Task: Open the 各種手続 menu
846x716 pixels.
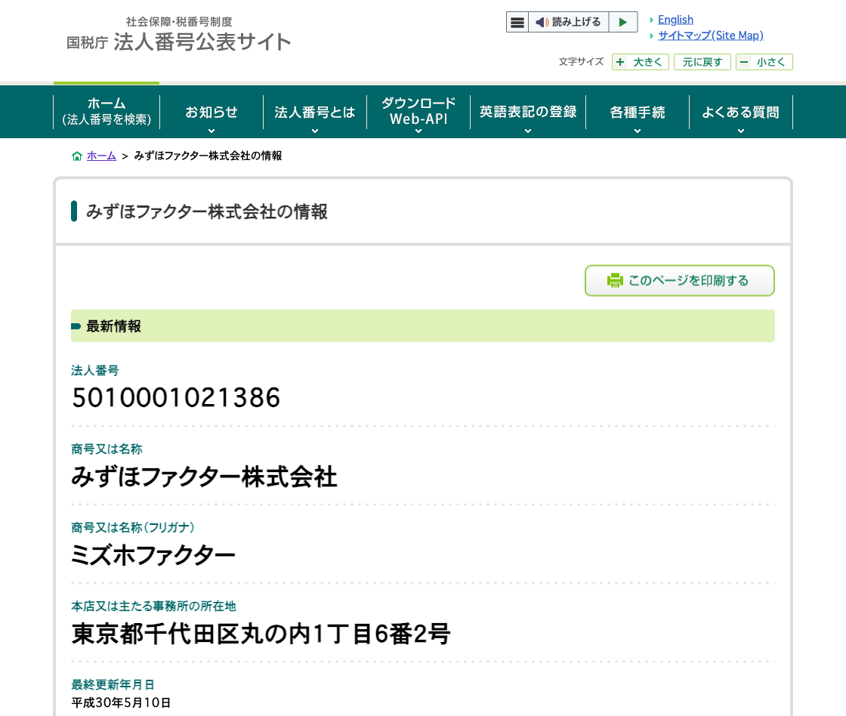Action: [x=638, y=113]
